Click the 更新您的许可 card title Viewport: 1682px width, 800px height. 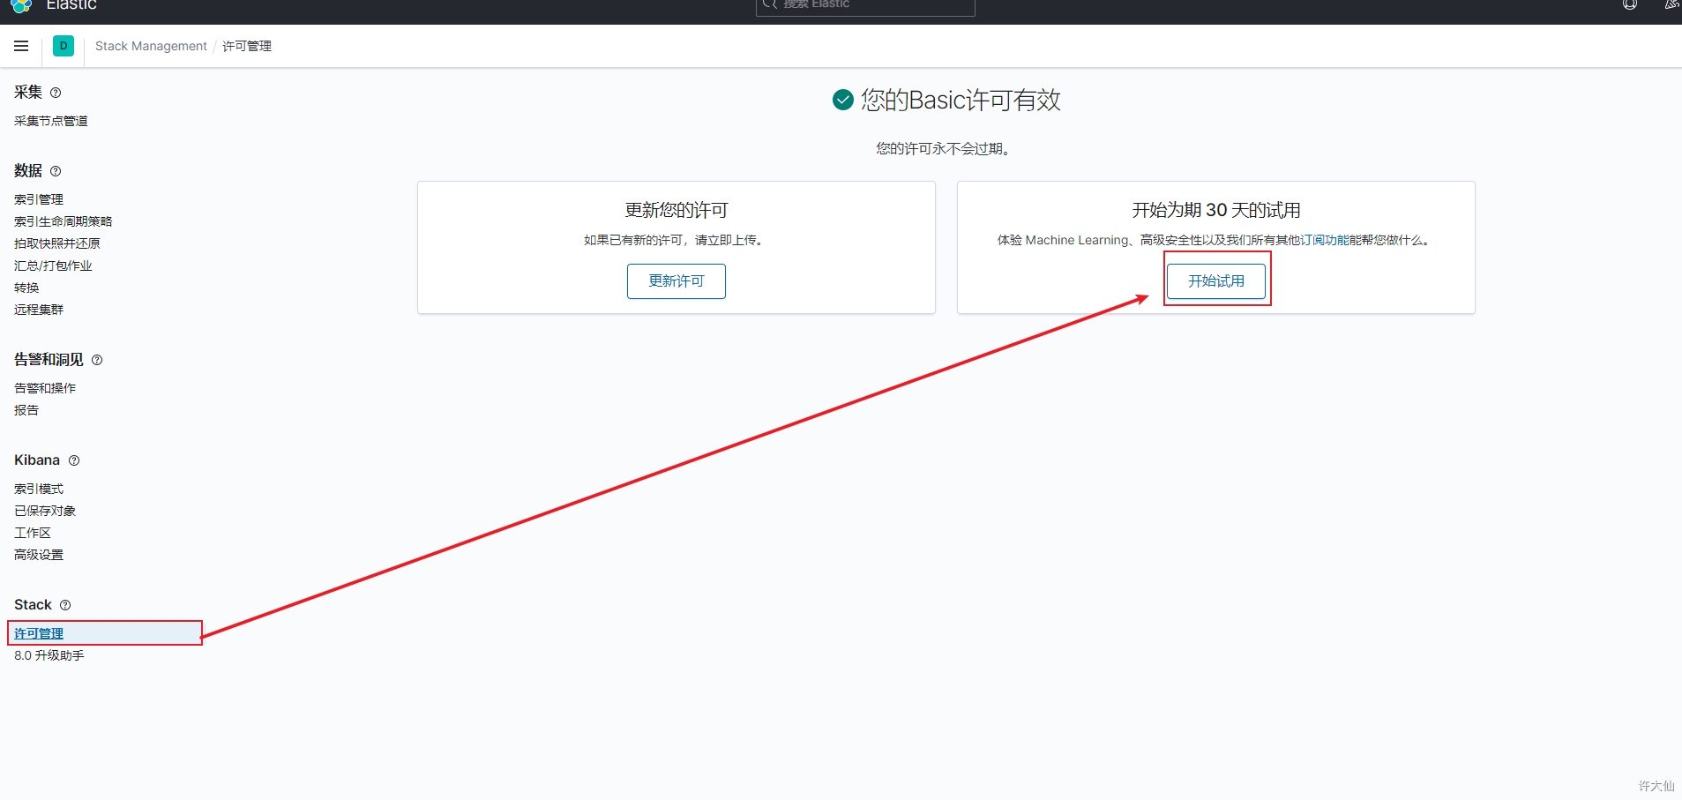[677, 210]
